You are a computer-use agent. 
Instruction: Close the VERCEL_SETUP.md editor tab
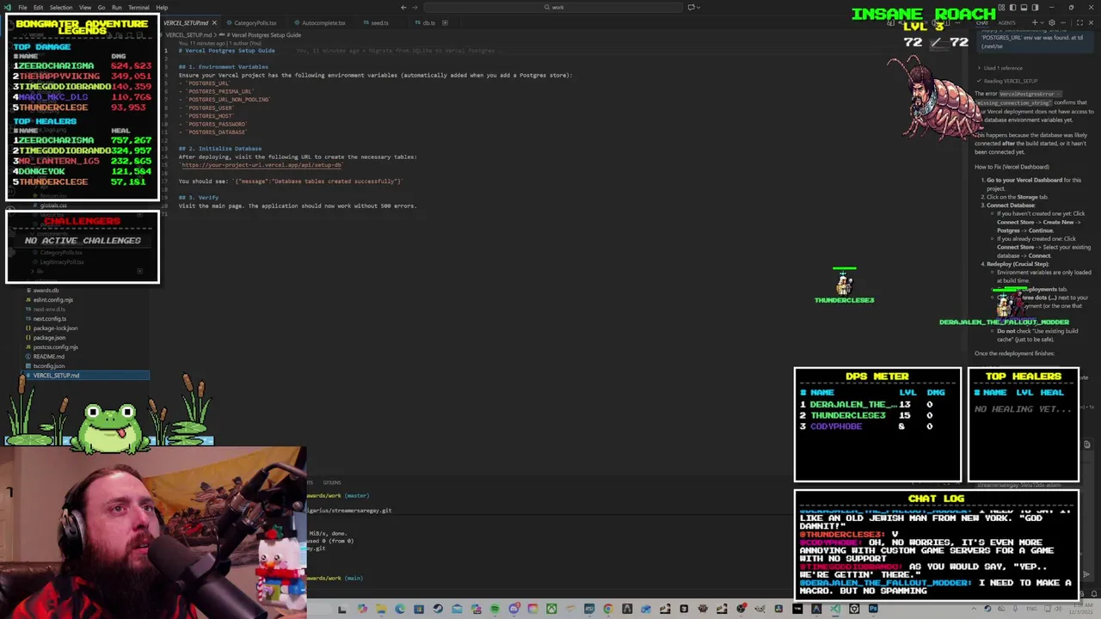tap(214, 22)
